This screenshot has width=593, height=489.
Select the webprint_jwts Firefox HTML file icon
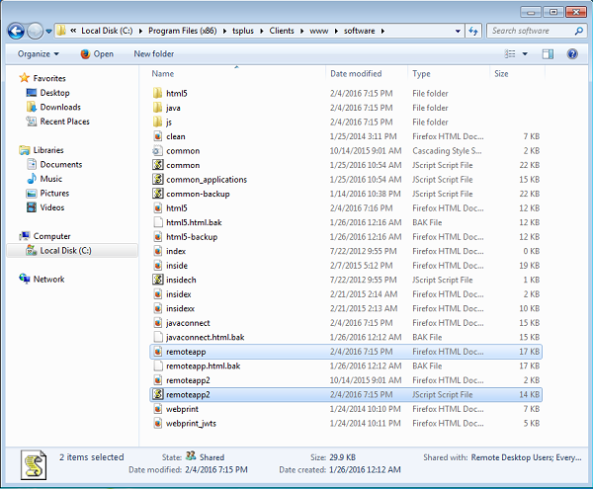158,423
